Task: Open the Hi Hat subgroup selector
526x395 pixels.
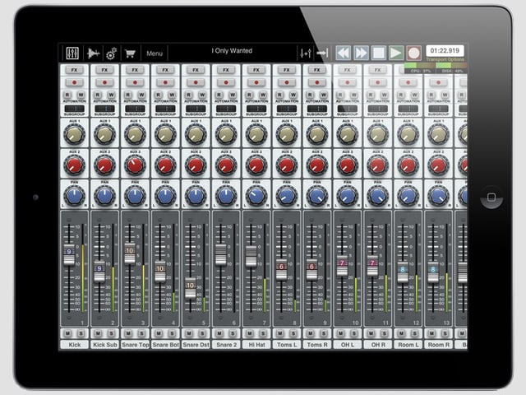Action: point(256,109)
